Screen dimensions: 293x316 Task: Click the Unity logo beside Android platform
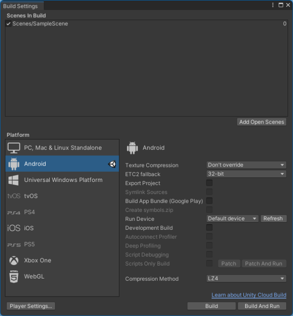pos(112,164)
